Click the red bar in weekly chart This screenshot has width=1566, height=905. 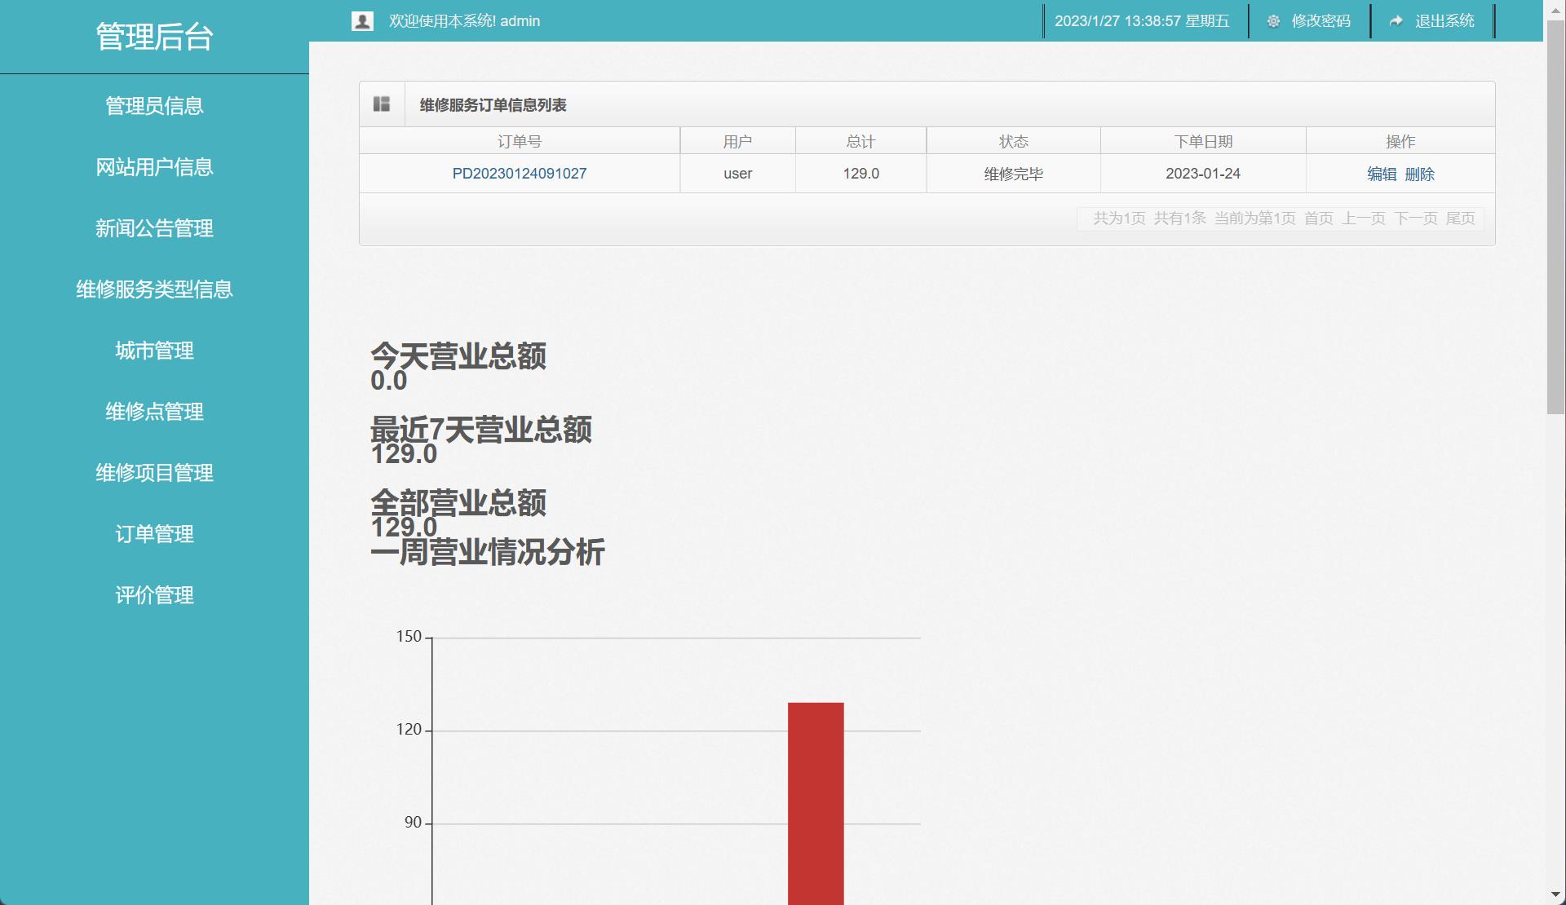click(x=816, y=803)
